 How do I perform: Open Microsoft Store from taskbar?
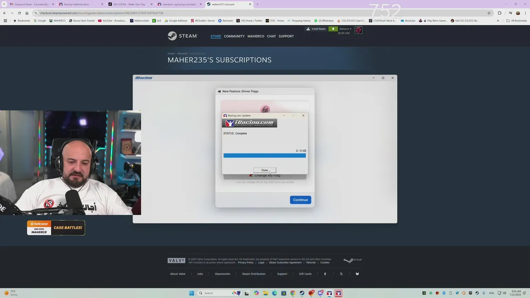coord(284,293)
